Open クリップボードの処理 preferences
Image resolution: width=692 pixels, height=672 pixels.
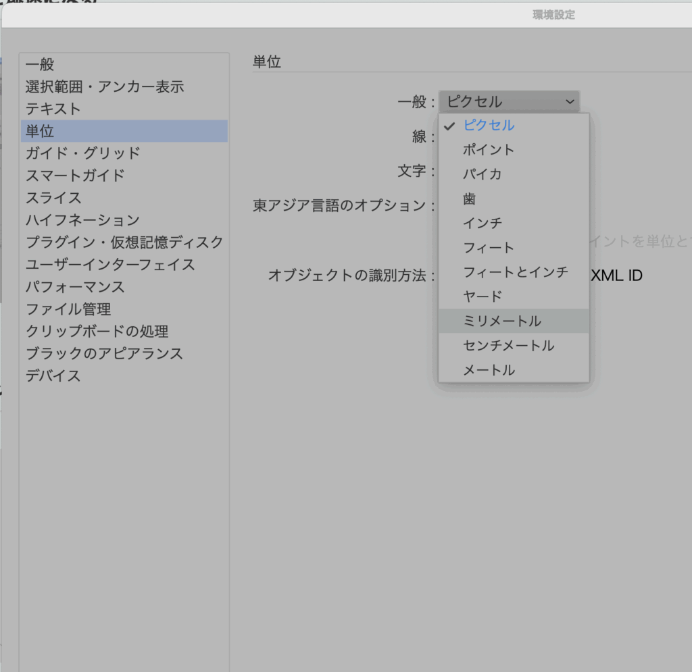point(124,331)
